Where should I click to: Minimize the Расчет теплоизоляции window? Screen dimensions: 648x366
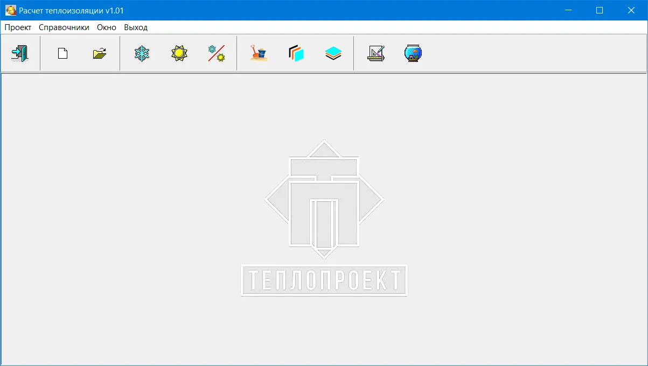(568, 10)
